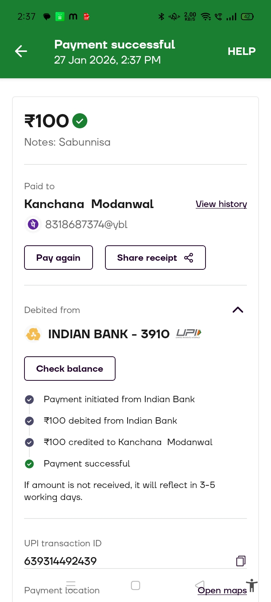Tap the battery indicator in status bar
The width and height of the screenshot is (271, 602).
[x=247, y=17]
